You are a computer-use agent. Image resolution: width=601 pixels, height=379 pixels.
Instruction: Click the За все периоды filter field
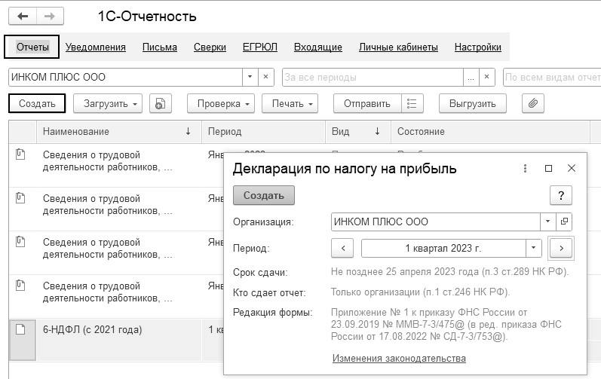click(x=373, y=77)
